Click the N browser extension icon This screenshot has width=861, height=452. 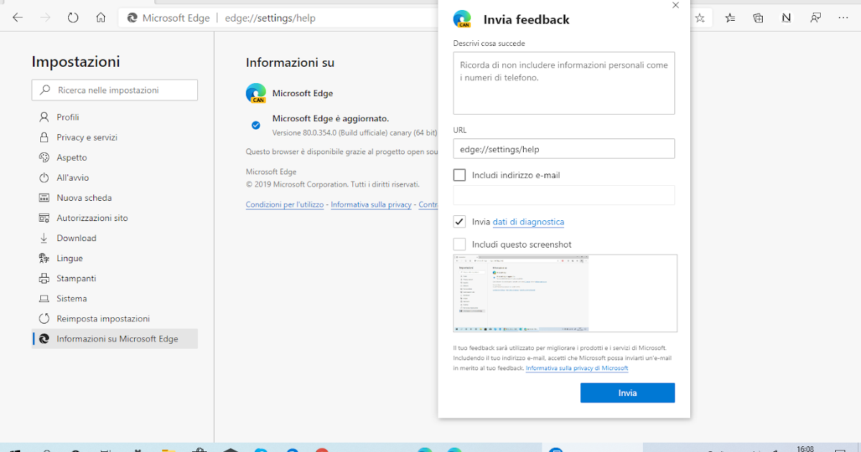786,17
